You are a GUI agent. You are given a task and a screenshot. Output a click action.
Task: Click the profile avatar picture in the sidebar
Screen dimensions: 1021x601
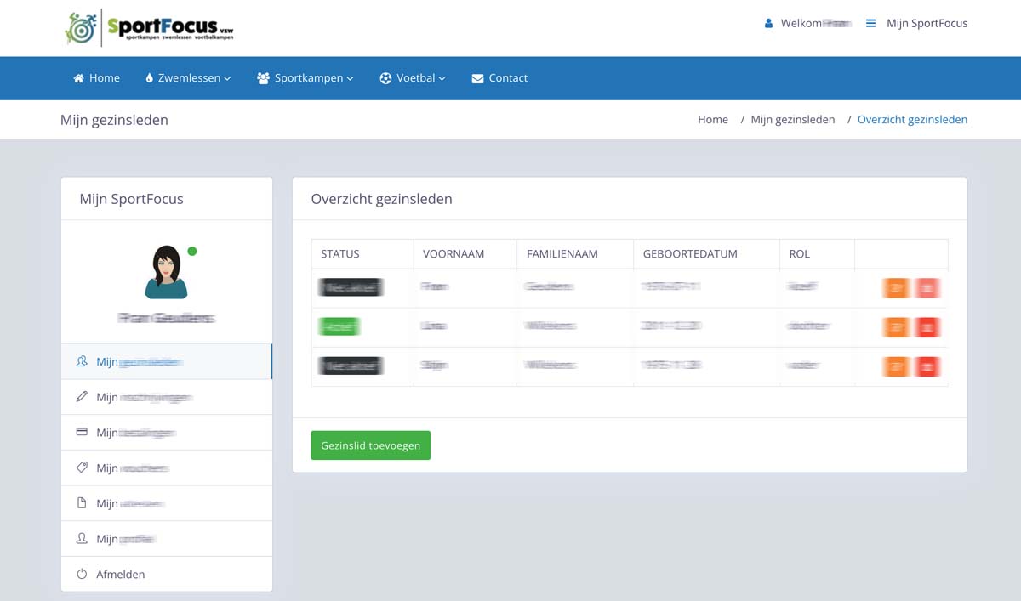point(166,272)
